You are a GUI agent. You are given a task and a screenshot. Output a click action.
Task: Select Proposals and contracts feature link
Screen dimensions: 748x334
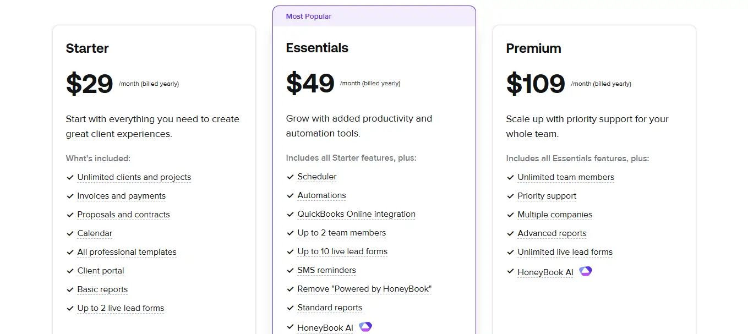click(x=123, y=215)
